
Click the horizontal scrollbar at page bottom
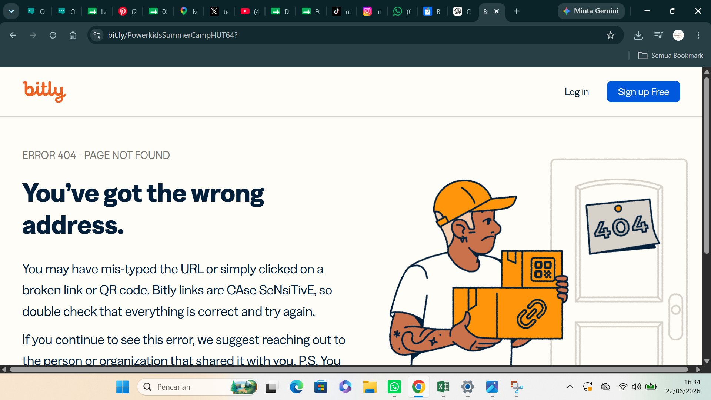tap(349, 370)
